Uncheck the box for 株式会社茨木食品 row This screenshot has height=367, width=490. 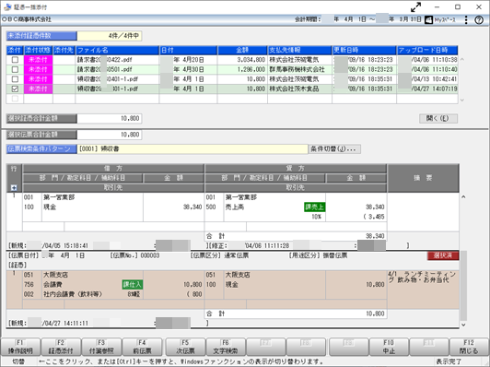(x=15, y=89)
